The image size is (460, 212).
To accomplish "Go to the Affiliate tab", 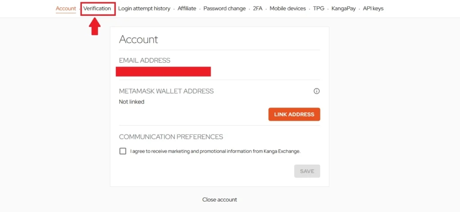I will click(187, 9).
